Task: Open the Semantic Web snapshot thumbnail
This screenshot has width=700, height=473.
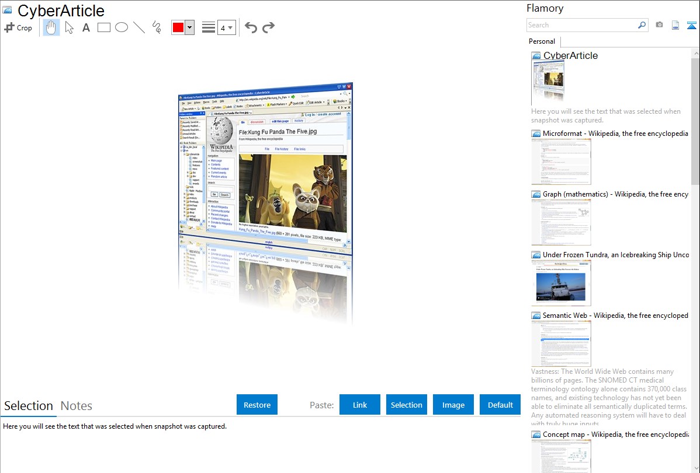Action: pos(561,344)
